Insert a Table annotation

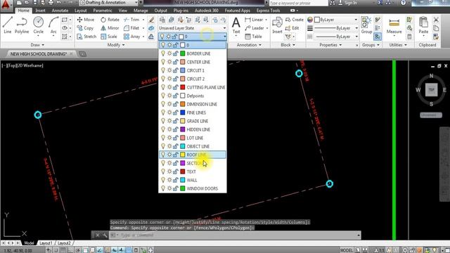pyautogui.click(x=253, y=37)
